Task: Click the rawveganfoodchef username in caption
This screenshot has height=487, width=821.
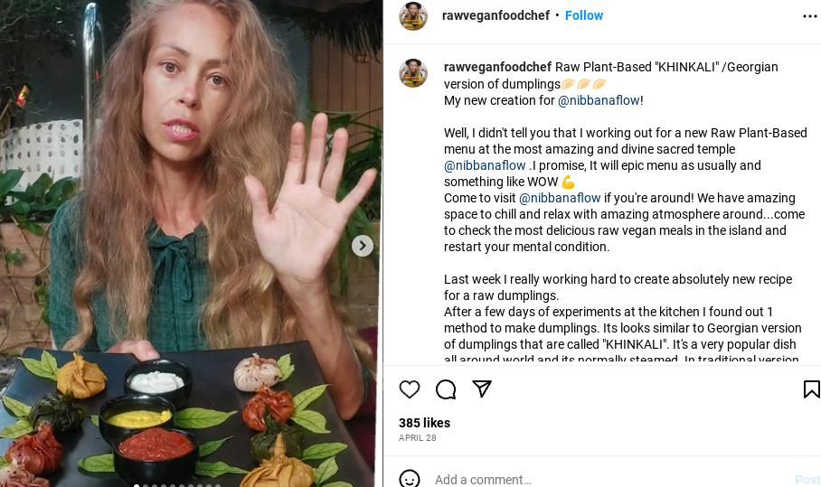Action: [x=497, y=68]
